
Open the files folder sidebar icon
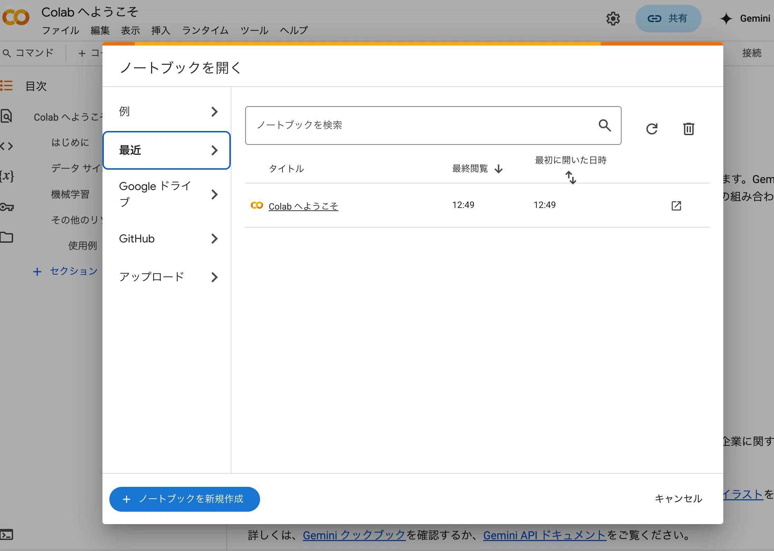pyautogui.click(x=6, y=237)
